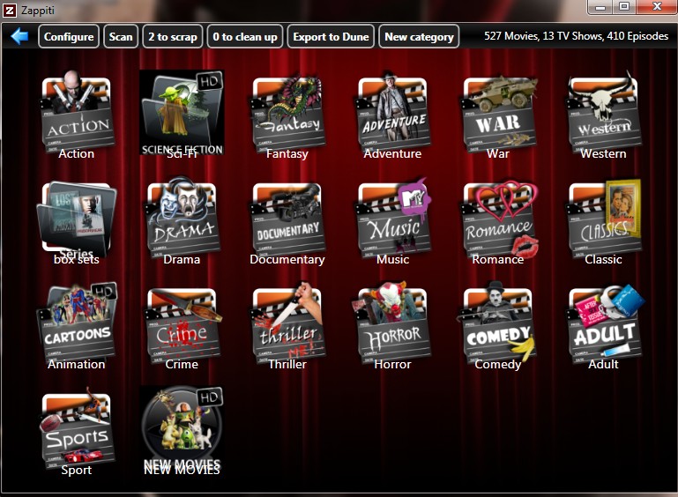The width and height of the screenshot is (678, 497).
Task: Open the Adventure category icon
Action: (x=392, y=113)
